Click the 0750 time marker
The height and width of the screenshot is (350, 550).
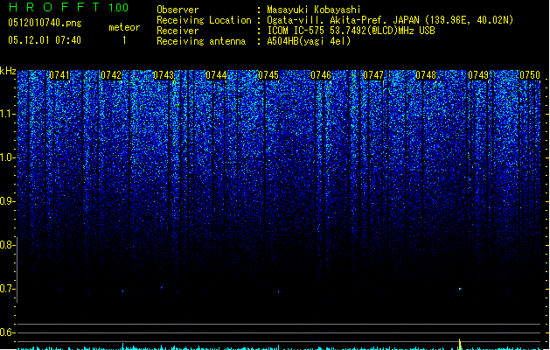pos(530,75)
